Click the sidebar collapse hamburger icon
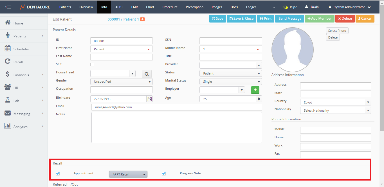The width and height of the screenshot is (384, 187). point(8,7)
